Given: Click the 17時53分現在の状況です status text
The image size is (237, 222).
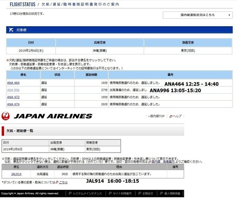Looking at the screenshot, I should 27,14.
